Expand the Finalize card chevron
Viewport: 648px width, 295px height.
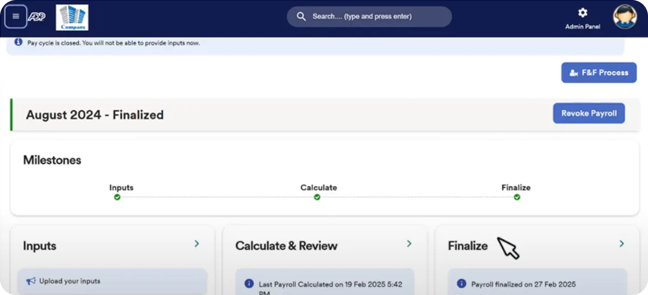[x=622, y=244]
